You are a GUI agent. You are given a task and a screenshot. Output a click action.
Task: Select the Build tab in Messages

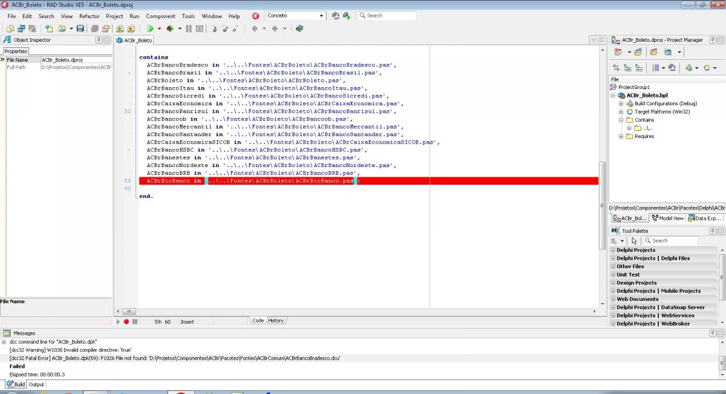tap(16, 384)
